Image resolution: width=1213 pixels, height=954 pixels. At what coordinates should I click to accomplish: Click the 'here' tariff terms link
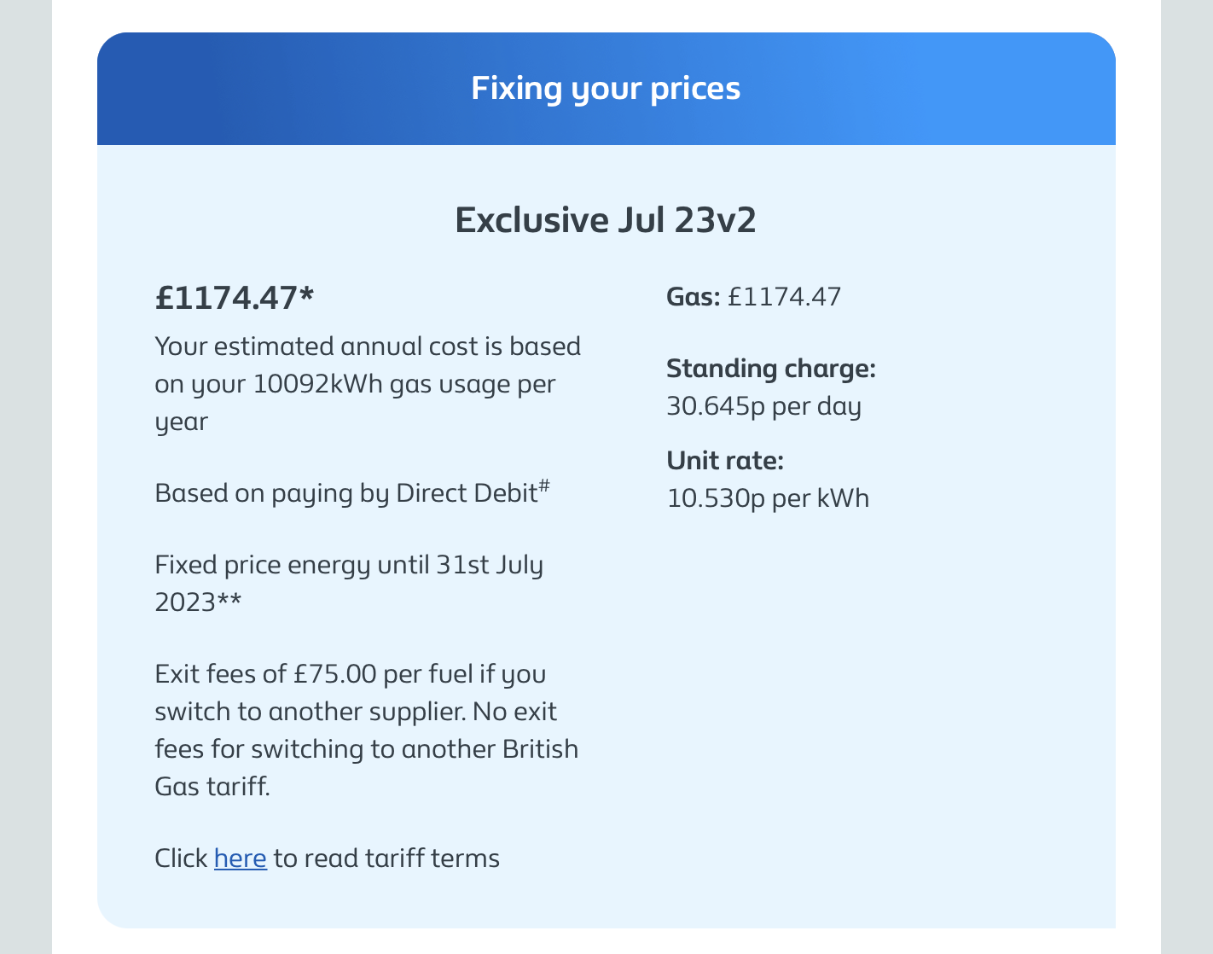click(x=240, y=858)
